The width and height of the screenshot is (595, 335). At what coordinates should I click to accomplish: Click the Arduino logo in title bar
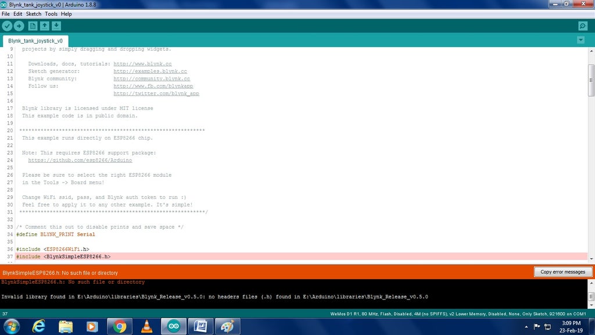4,5
